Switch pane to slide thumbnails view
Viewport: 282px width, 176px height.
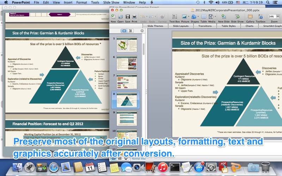click(124, 31)
